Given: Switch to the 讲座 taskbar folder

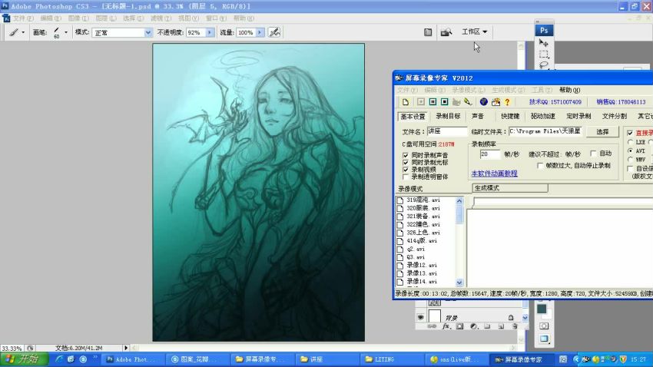Looking at the screenshot, I should [326, 359].
